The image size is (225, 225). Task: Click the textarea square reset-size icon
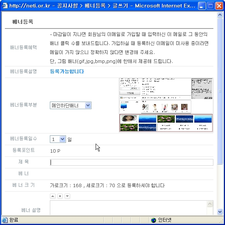tap(60, 196)
